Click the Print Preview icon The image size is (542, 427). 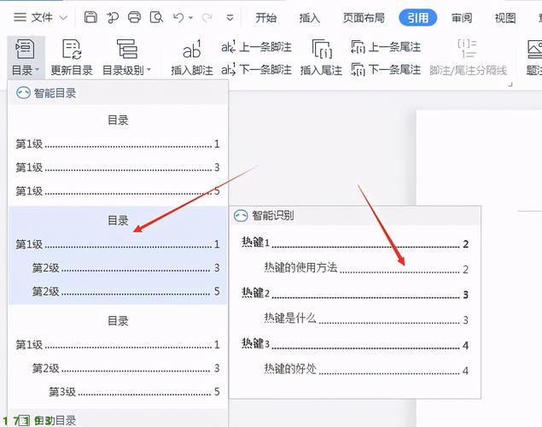[x=156, y=17]
